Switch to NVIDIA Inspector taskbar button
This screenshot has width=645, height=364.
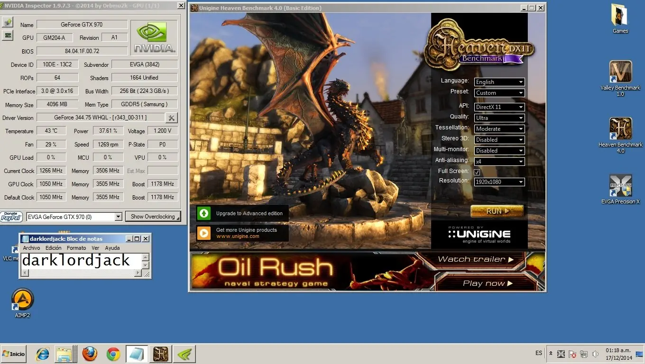pyautogui.click(x=184, y=354)
